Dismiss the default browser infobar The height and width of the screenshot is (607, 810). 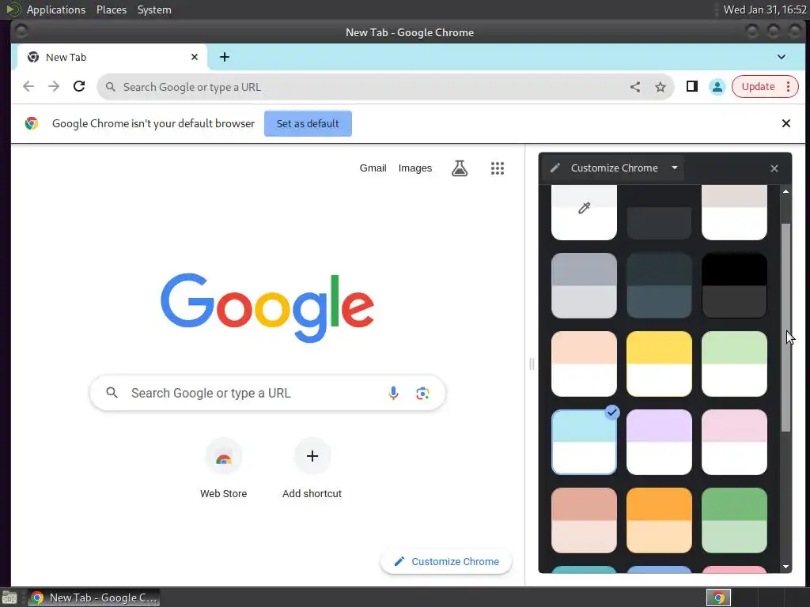785,123
